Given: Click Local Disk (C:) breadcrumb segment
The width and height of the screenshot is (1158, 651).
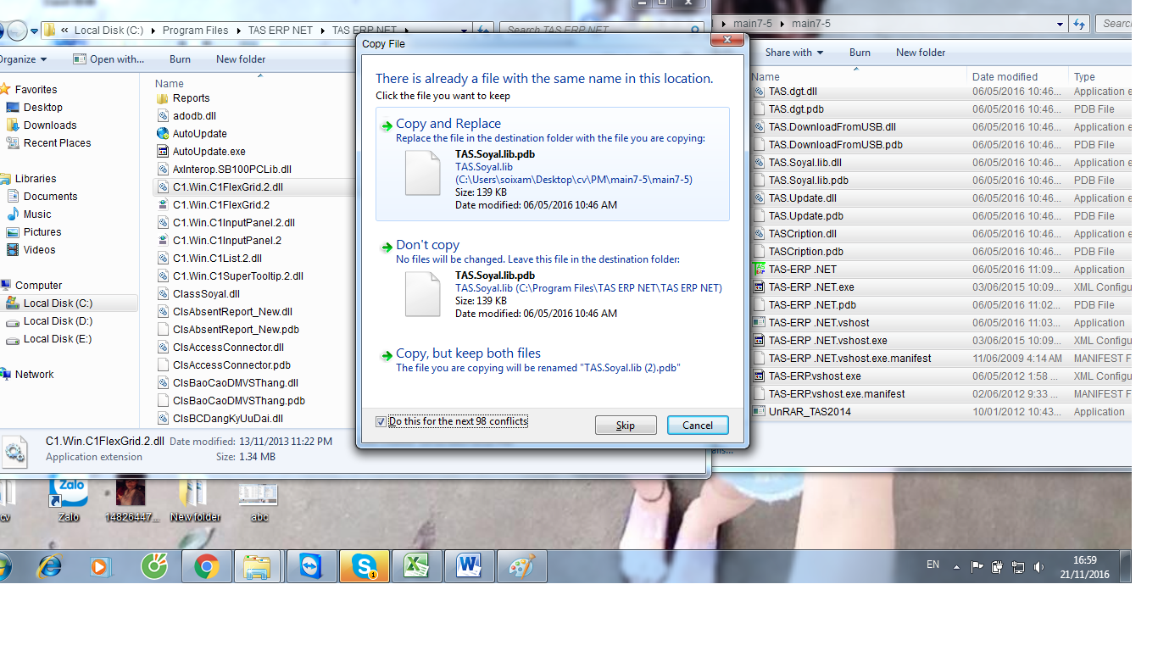Looking at the screenshot, I should 109,31.
